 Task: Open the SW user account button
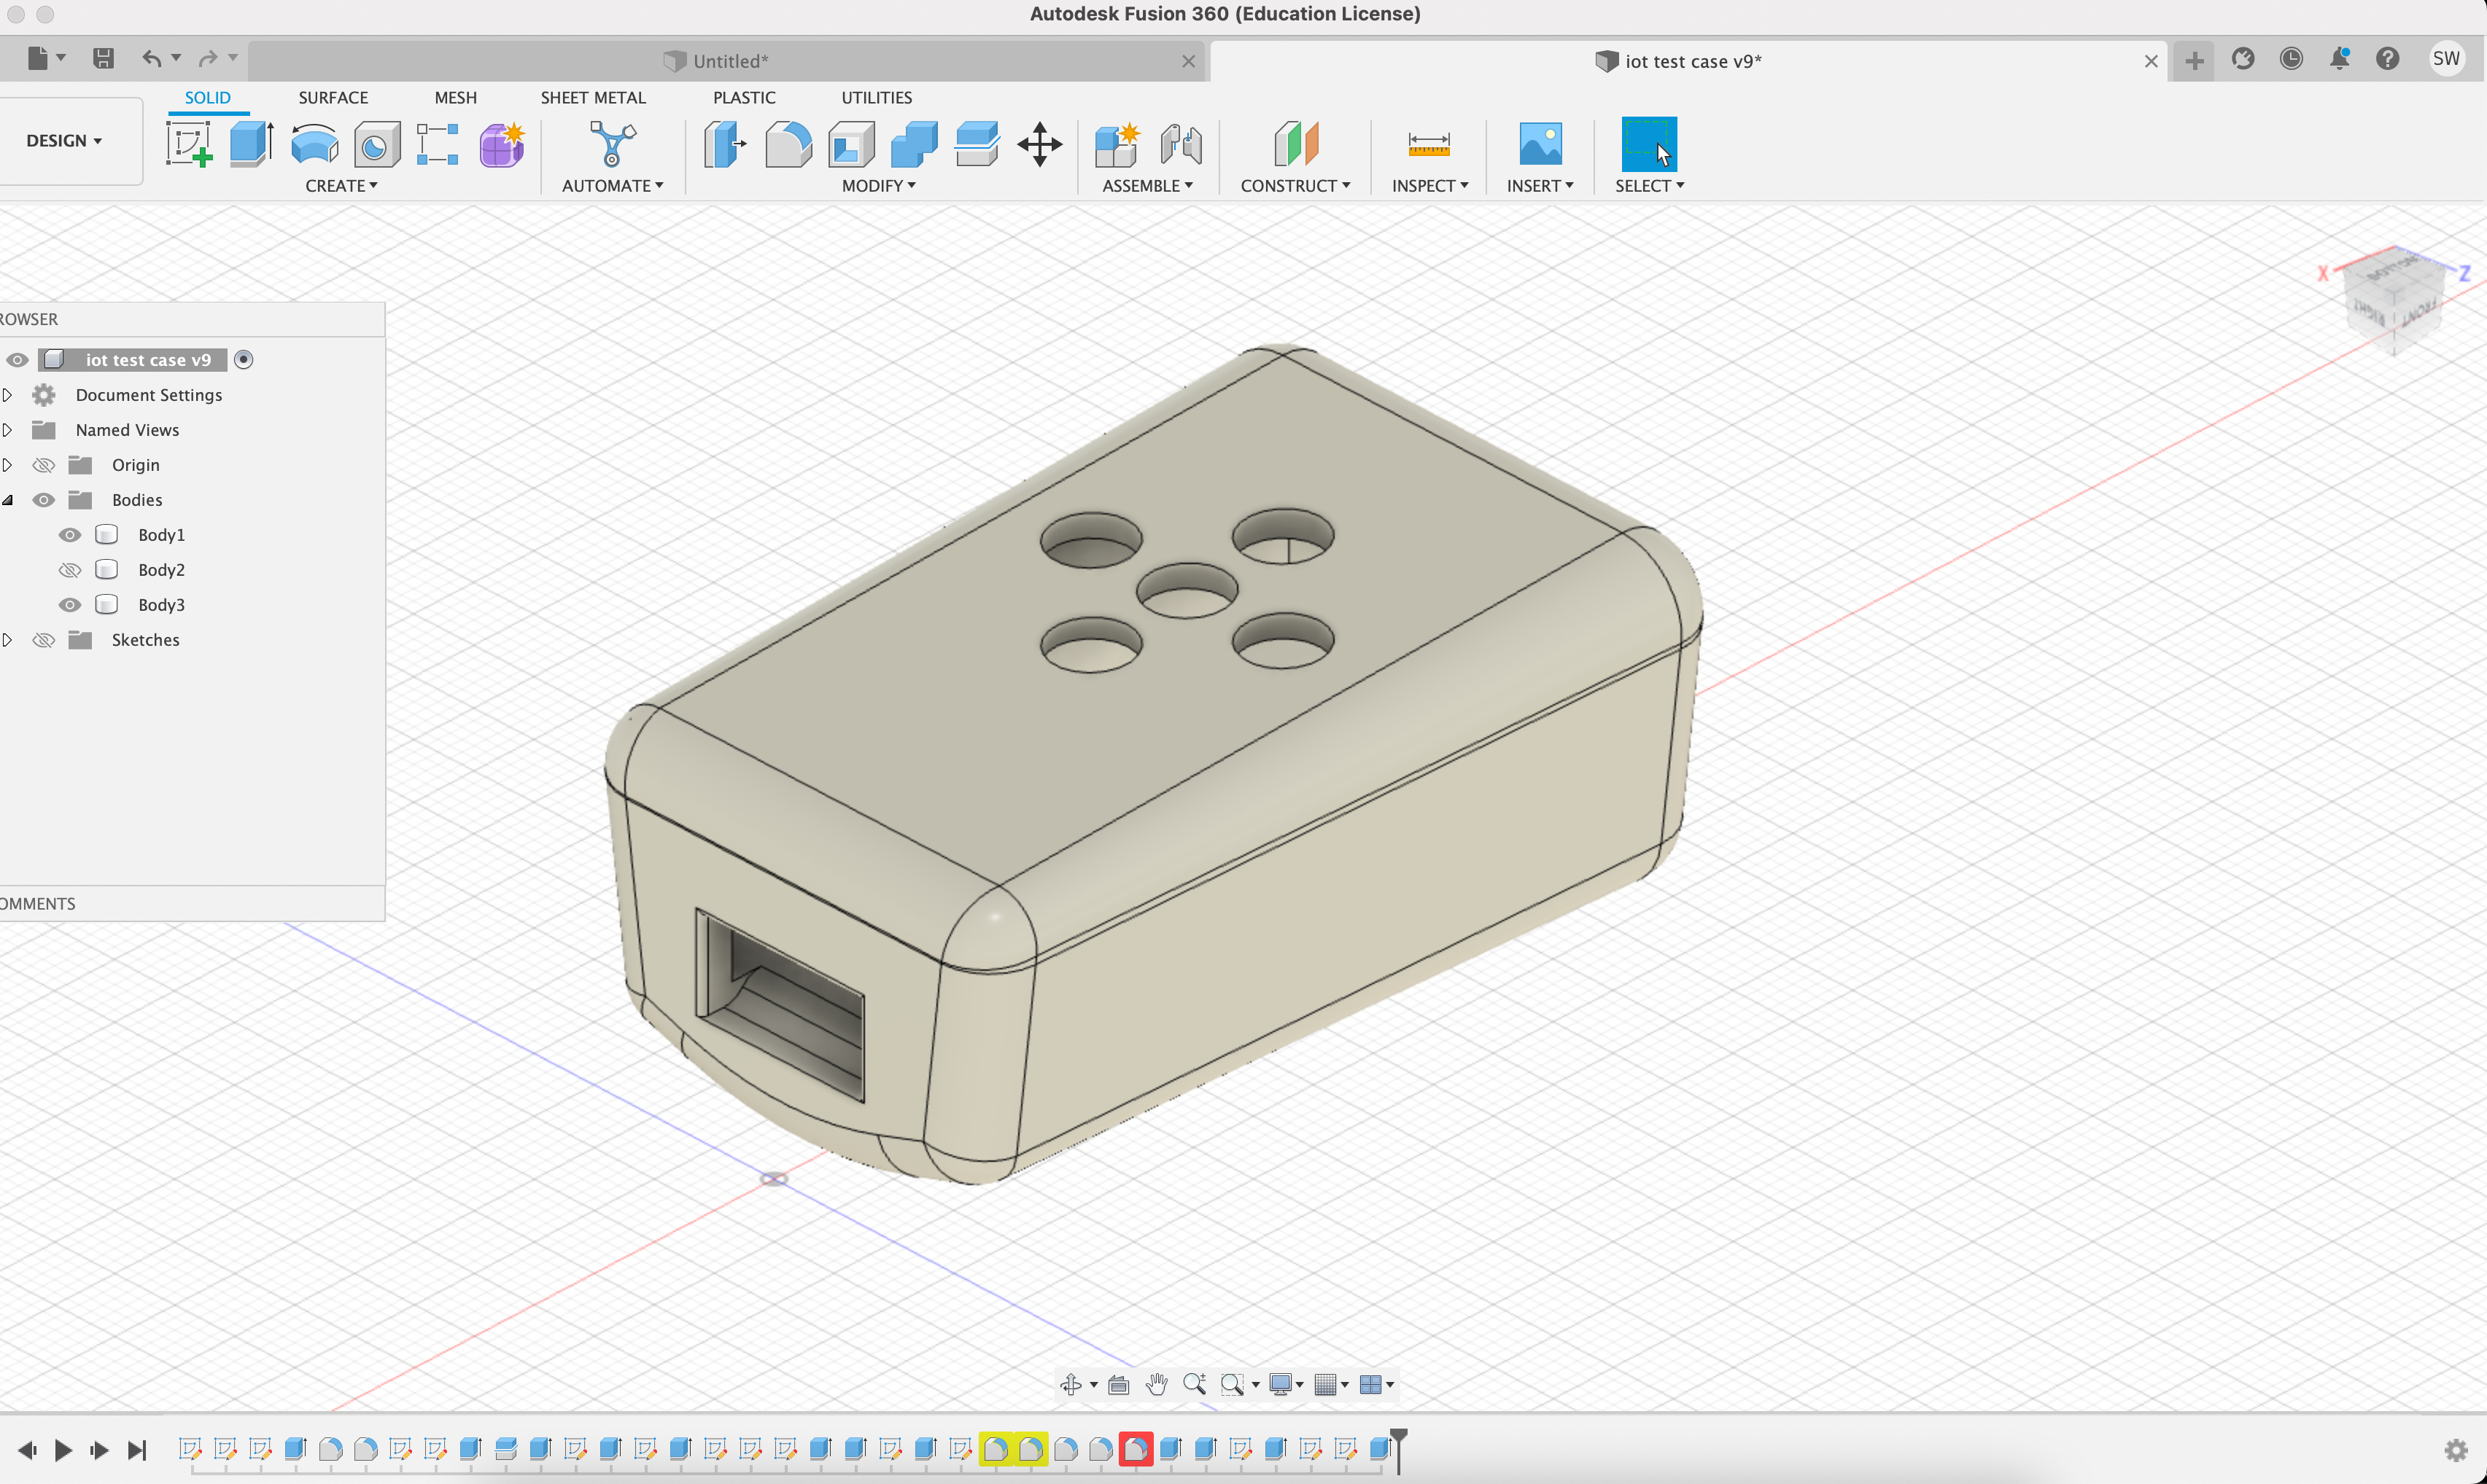(x=2446, y=59)
